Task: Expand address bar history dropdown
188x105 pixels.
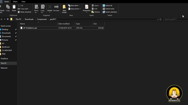Action: pyautogui.click(x=158, y=19)
